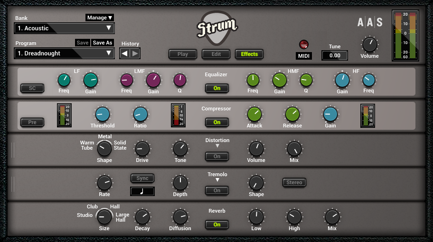Click the Tremolo module drag handle

point(13,184)
